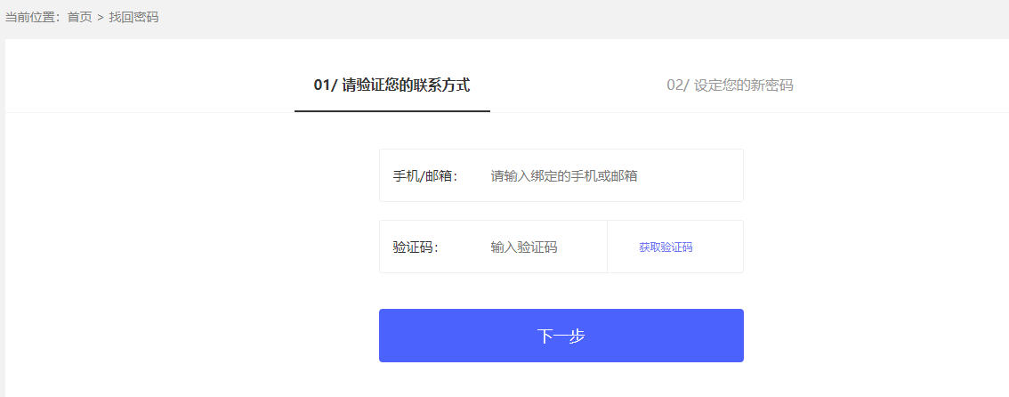Click 找回密码 in the breadcrumb
This screenshot has width=1009, height=397.
tap(133, 17)
